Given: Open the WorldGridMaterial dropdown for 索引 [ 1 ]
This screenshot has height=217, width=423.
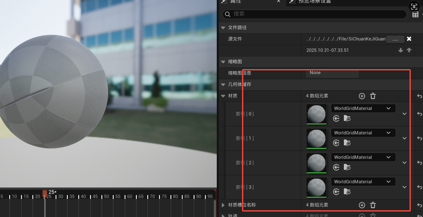Looking at the screenshot, I should (363, 133).
